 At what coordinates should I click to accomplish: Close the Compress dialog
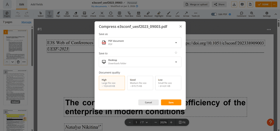tap(181, 27)
